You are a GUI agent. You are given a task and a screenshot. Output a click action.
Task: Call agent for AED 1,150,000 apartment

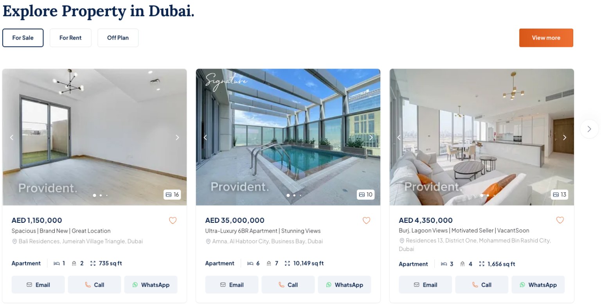click(94, 285)
